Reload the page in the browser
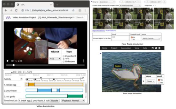Viewport: 176px width, 109px height. tap(16, 11)
